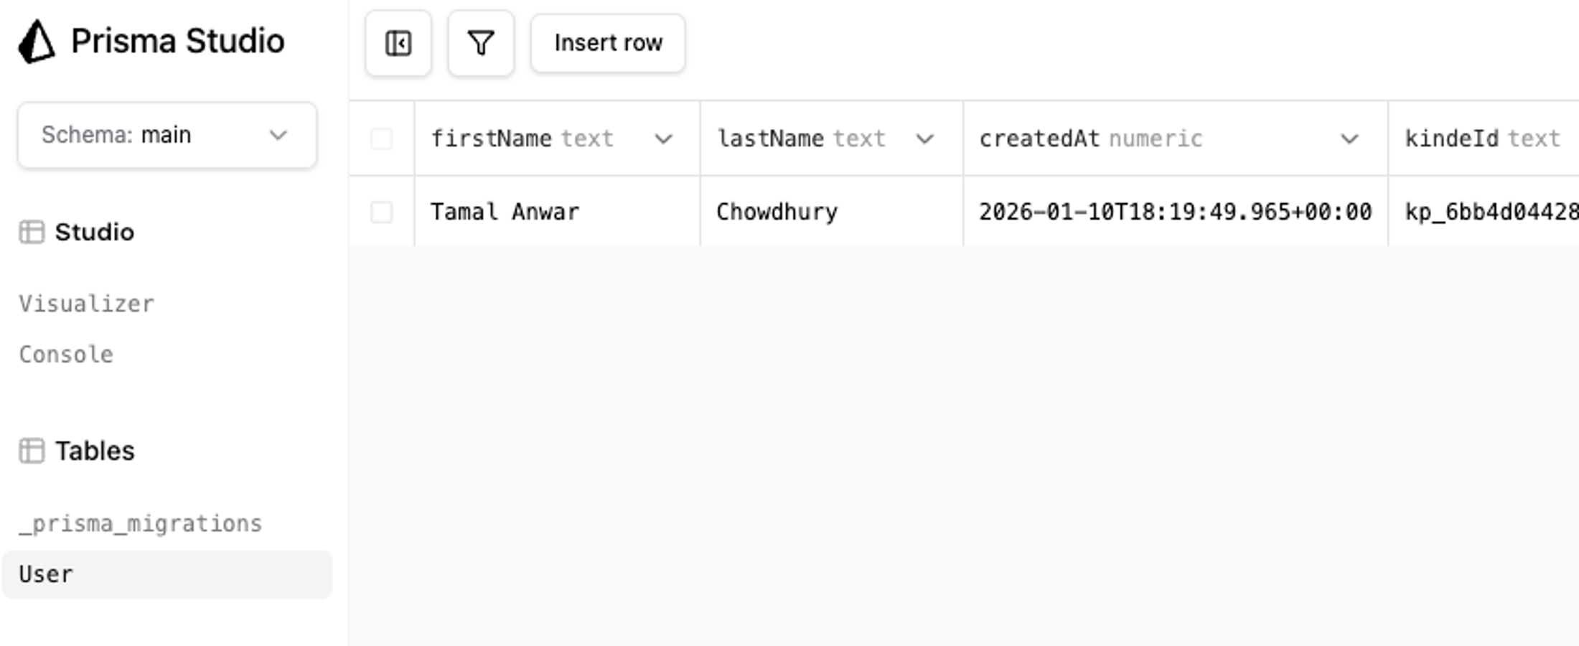Click the Prisma Studio title
This screenshot has width=1579, height=646.
tap(177, 41)
